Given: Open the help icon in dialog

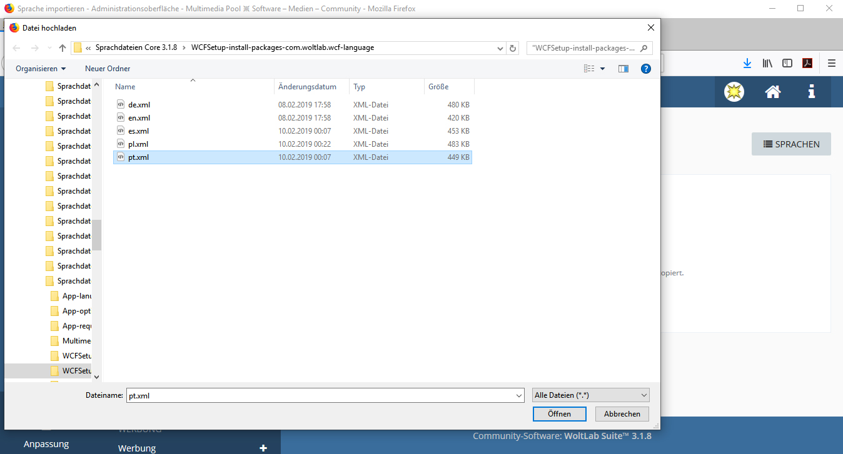Looking at the screenshot, I should point(646,69).
